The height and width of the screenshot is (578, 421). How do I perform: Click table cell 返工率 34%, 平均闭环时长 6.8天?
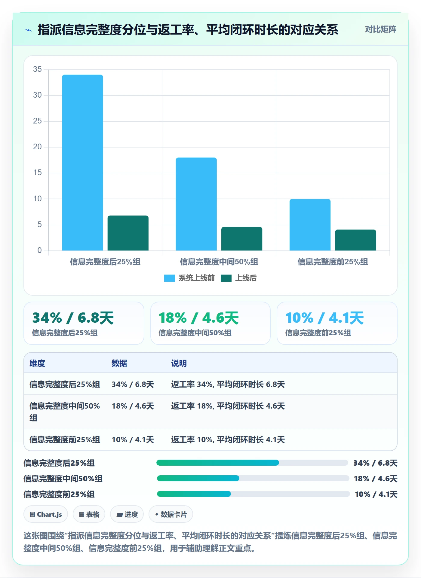click(x=228, y=385)
